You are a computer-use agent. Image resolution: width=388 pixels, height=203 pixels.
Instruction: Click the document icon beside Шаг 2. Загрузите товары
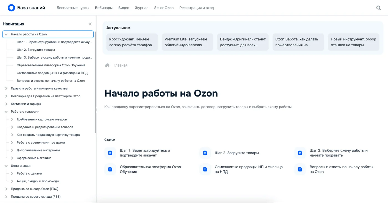tap(205, 153)
